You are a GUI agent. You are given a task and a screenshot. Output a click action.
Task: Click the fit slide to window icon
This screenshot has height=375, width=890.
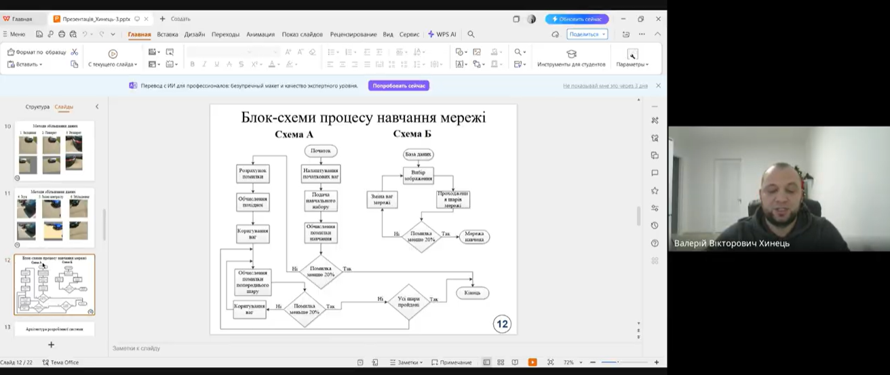tap(550, 362)
